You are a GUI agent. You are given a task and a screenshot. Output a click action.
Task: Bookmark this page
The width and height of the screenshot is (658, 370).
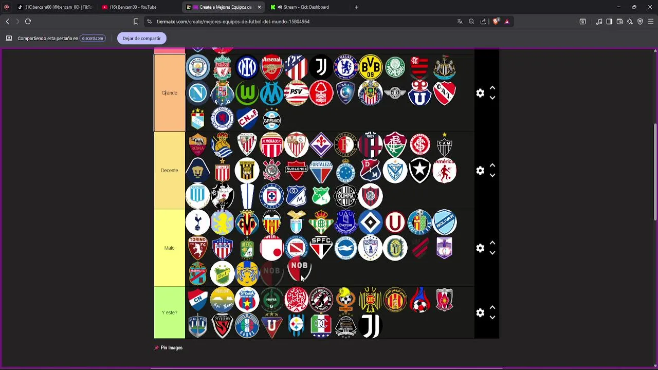coord(136,22)
